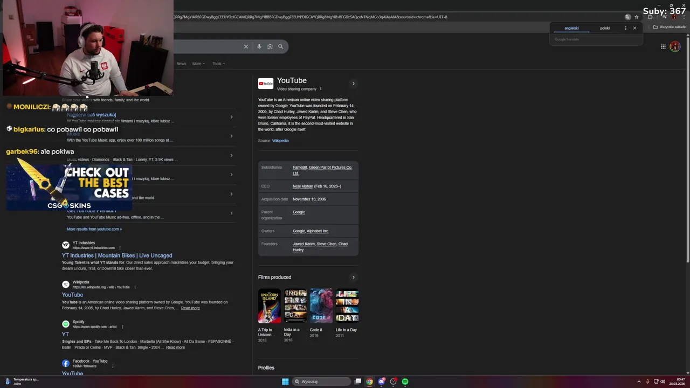Viewport: 690px width, 388px height.
Task: Open Jawed Karim founder link
Action: [x=303, y=244]
